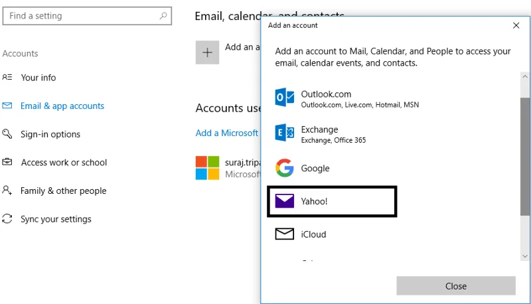Go to Sign-in options
Screen dimensions: 531x304
click(x=50, y=134)
